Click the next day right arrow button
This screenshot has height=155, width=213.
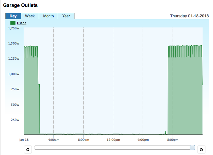[201, 150]
